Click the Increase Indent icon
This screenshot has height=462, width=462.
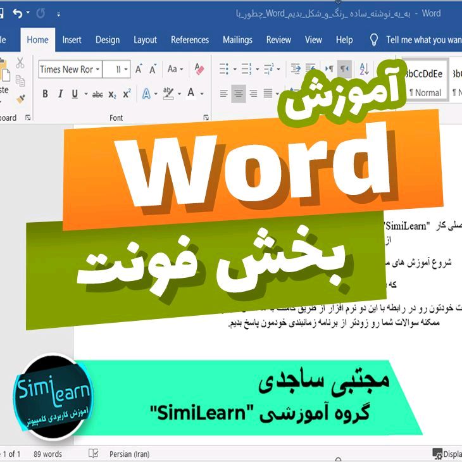click(x=310, y=68)
